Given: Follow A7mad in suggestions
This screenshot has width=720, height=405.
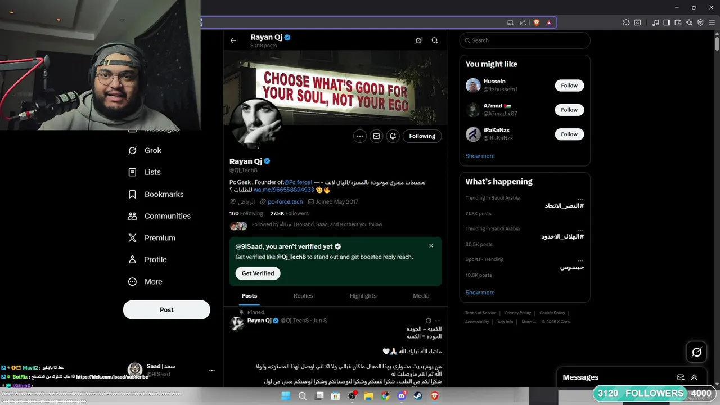Looking at the screenshot, I should tap(569, 110).
